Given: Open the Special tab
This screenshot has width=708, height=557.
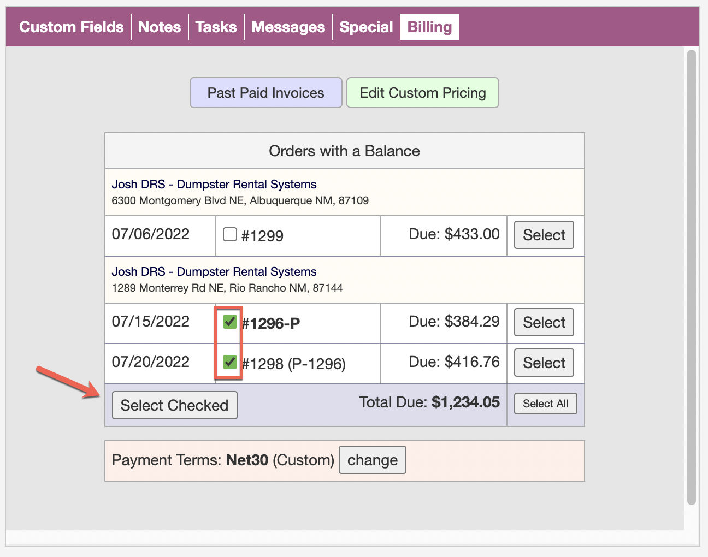Looking at the screenshot, I should 366,27.
